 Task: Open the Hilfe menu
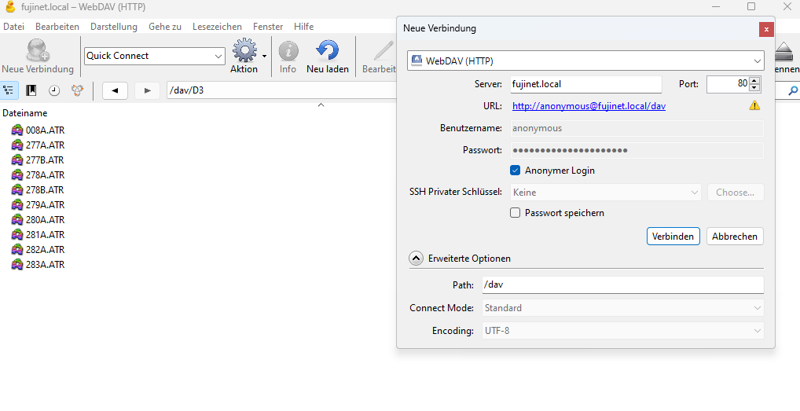303,27
